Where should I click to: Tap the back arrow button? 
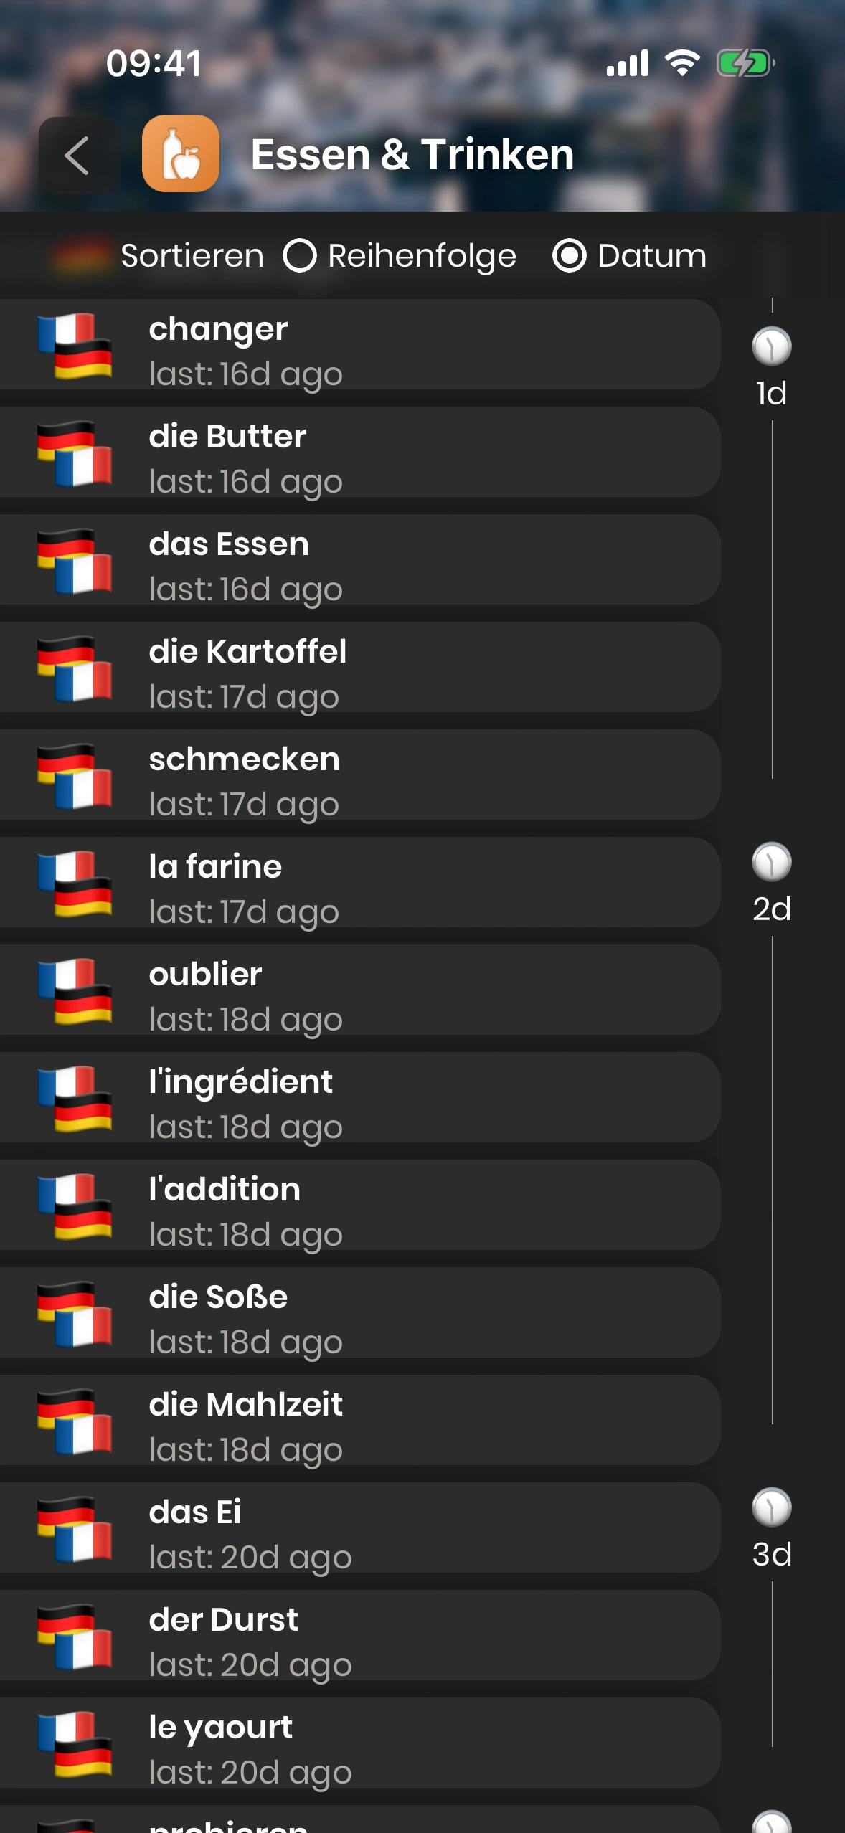pos(77,155)
